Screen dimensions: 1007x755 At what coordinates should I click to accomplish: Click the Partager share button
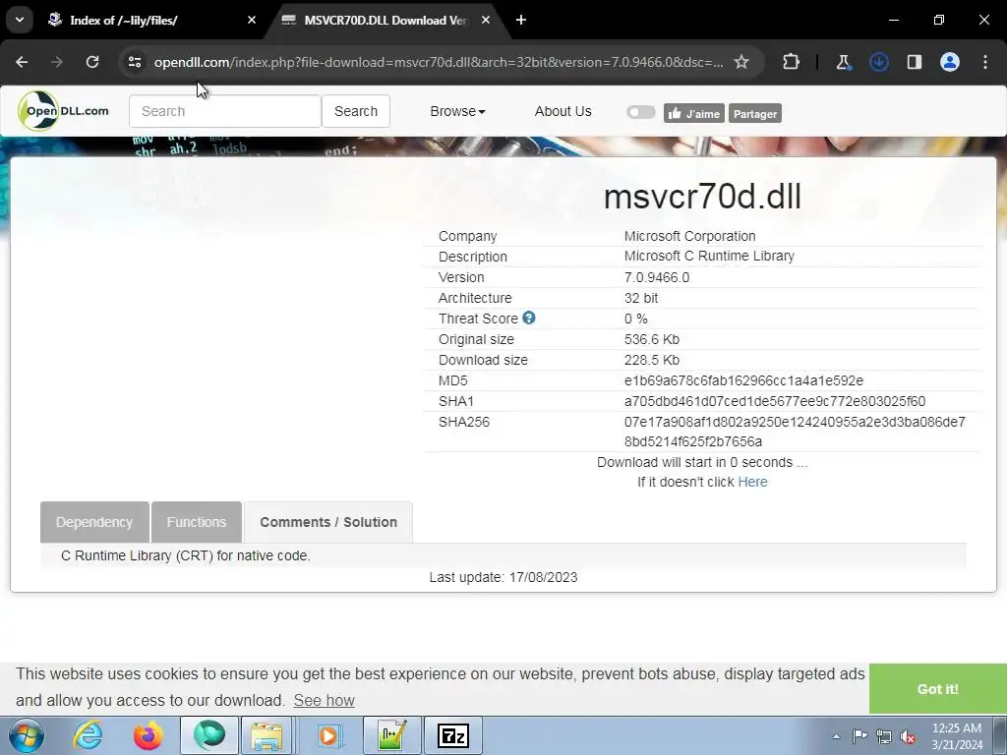tap(754, 114)
